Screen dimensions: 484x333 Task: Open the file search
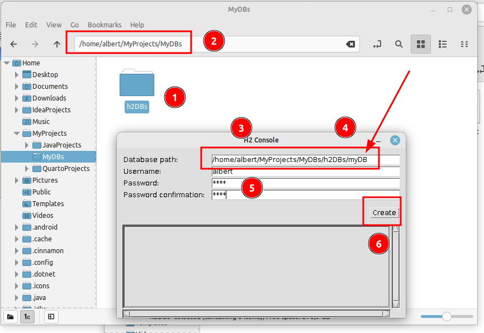tap(399, 44)
